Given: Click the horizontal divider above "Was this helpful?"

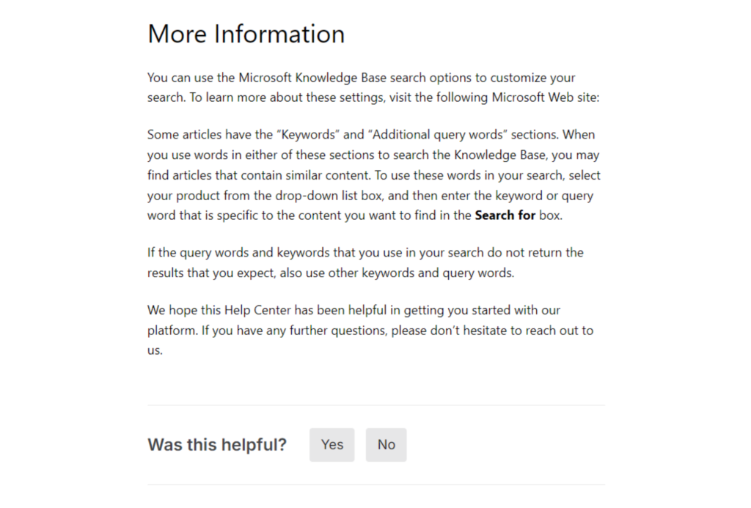Looking at the screenshot, I should 375,405.
